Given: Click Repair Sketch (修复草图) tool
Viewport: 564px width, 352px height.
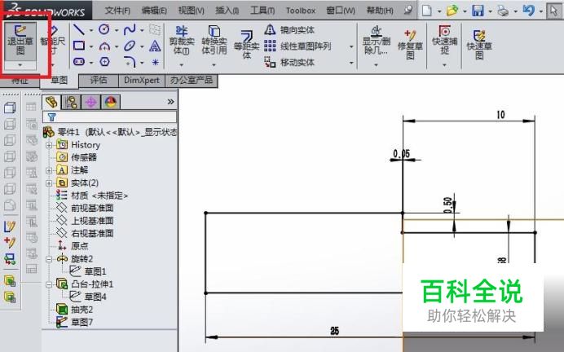Looking at the screenshot, I should coord(410,45).
